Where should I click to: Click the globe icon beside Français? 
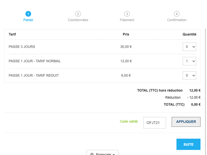pos(92,154)
